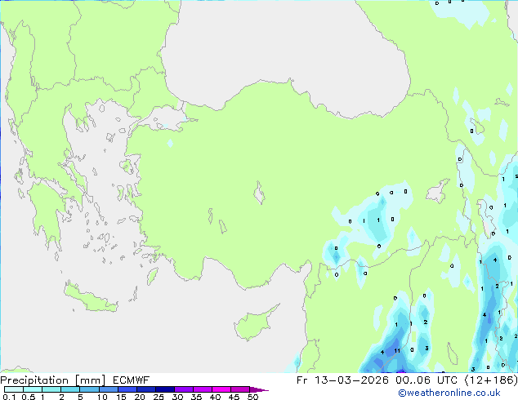
Task: Click the '10' legend scale label
Action: pyautogui.click(x=102, y=397)
